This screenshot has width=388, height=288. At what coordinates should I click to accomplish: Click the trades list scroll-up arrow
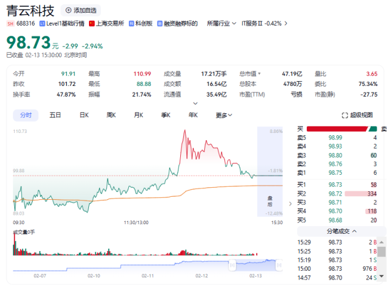[x=381, y=242]
